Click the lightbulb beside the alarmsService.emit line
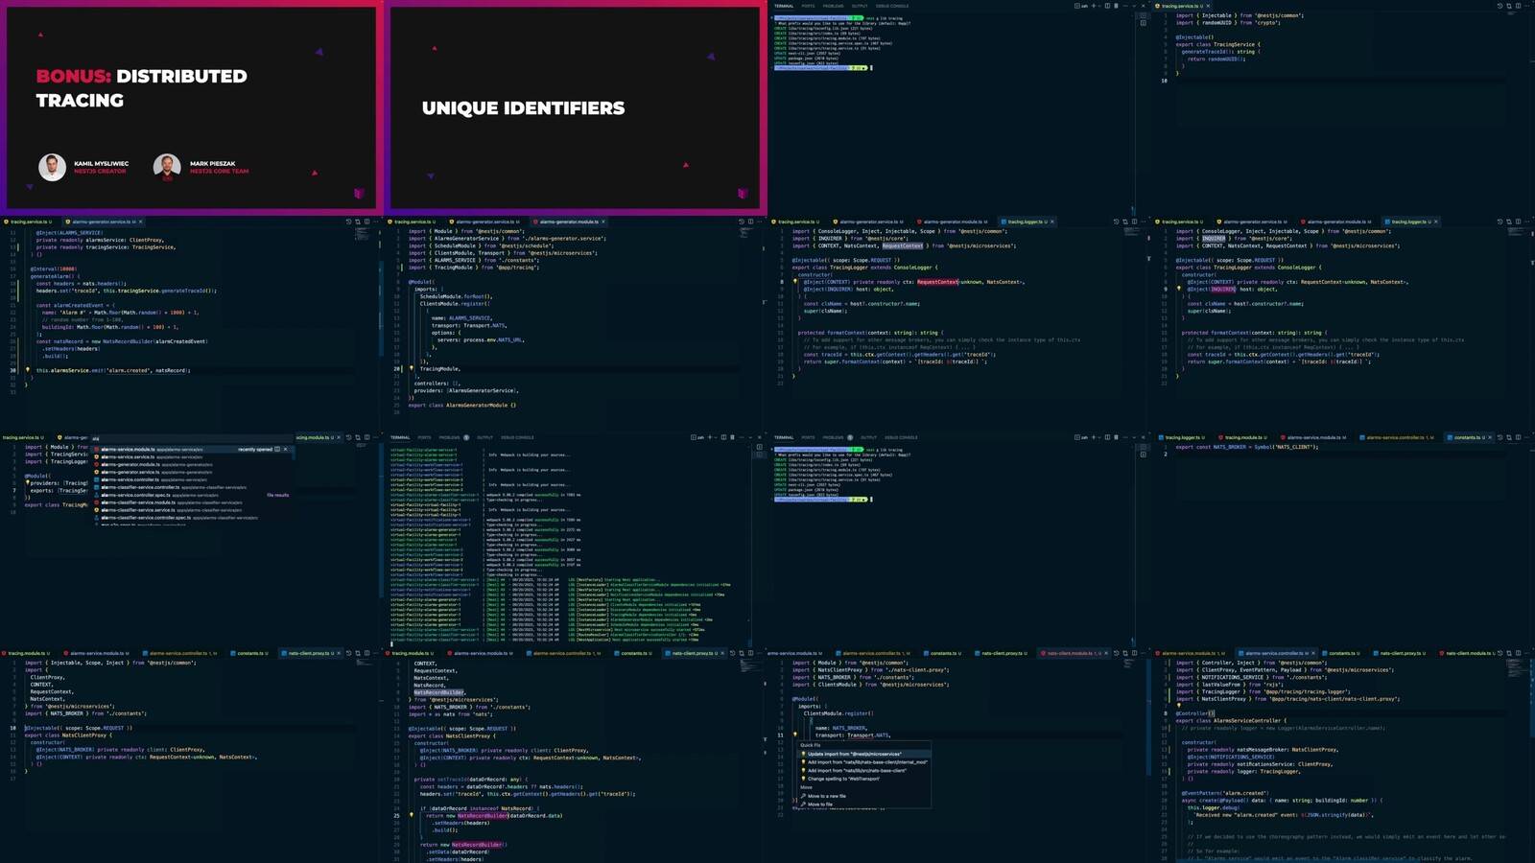The image size is (1535, 863). (x=27, y=369)
